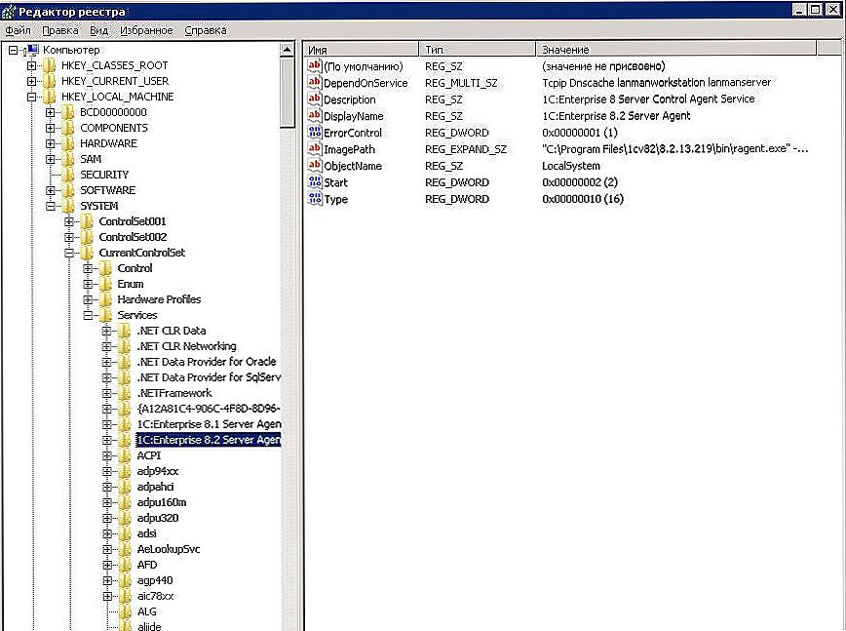Maximize the Registry Editor window

tap(816, 11)
